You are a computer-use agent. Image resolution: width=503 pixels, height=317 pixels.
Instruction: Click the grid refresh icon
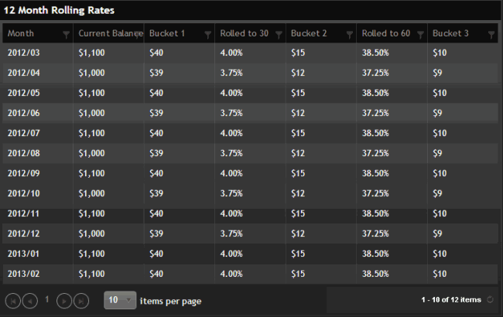pos(490,300)
